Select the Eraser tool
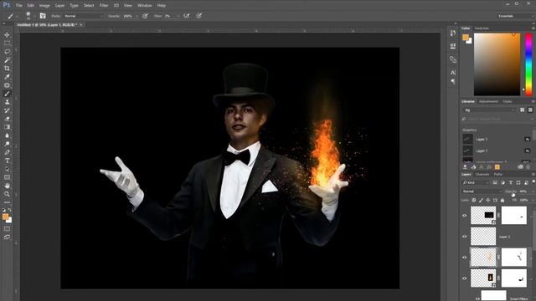 pyautogui.click(x=7, y=119)
